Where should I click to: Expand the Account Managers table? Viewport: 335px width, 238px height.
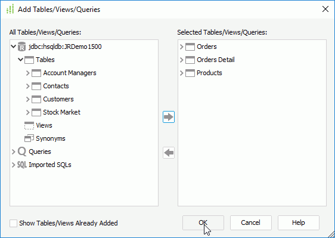pos(28,73)
